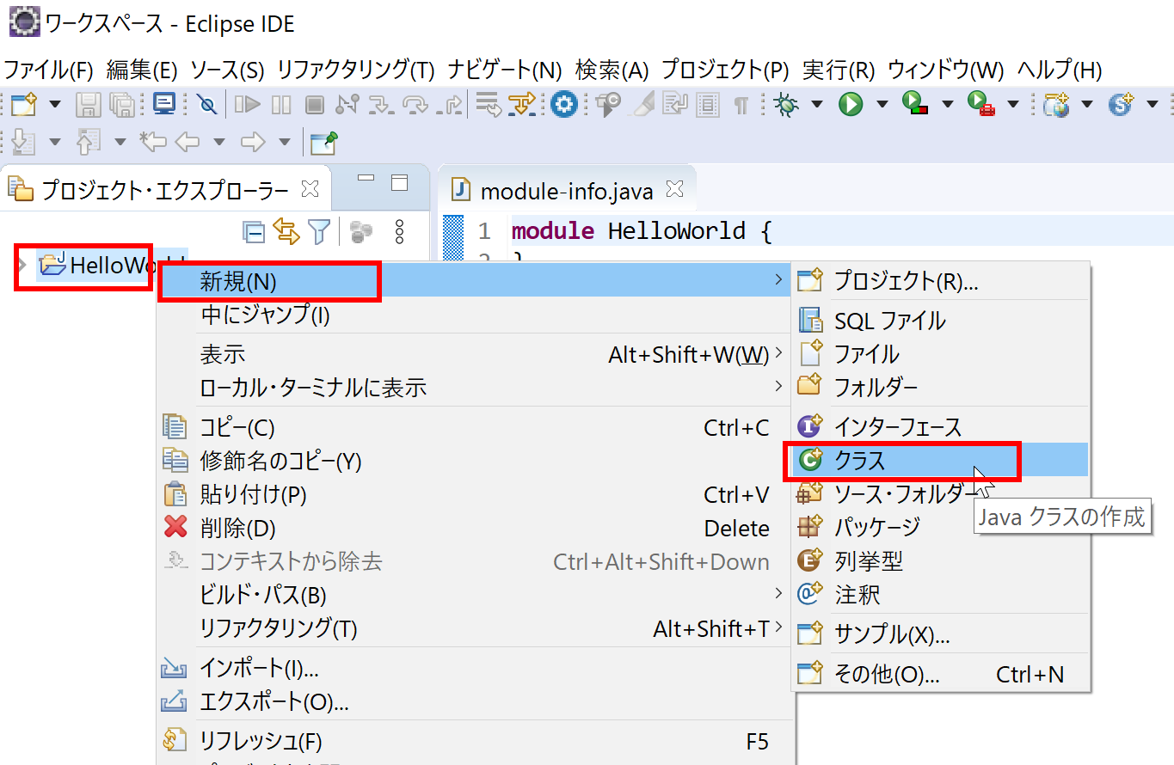This screenshot has width=1174, height=765.
Task: Open Forward history dropdown arrow
Action: tap(284, 141)
